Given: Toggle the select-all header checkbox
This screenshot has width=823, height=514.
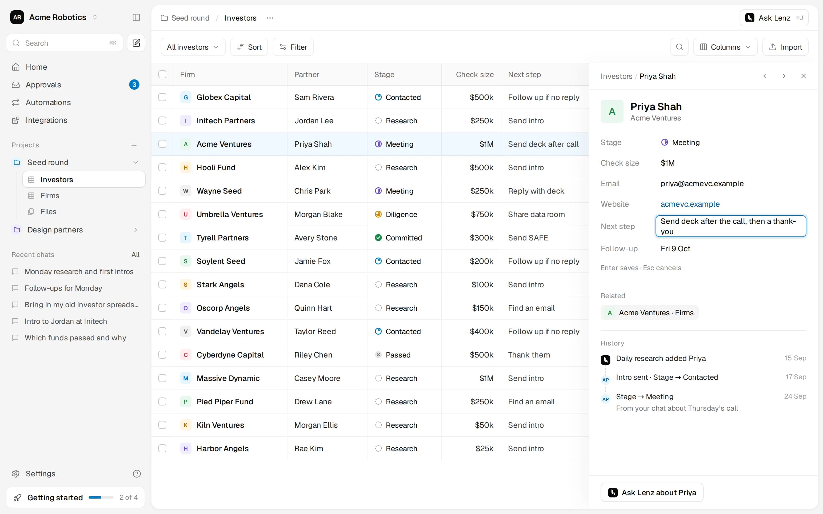Looking at the screenshot, I should (x=162, y=75).
